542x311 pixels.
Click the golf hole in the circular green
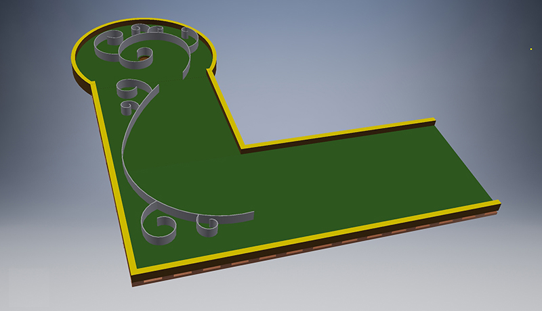click(x=144, y=58)
